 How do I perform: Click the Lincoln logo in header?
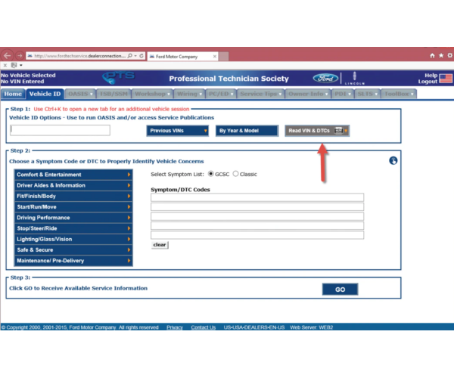point(351,78)
